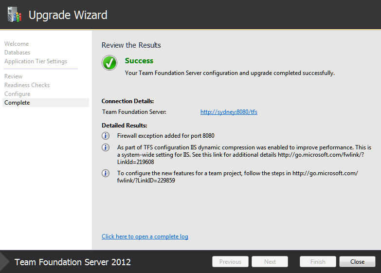Open the complete log link

145,237
